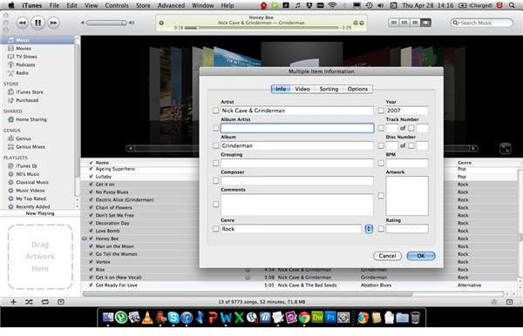Viewport: 523px width, 336px height.
Task: Open Podcasts in sidebar
Action: [x=25, y=64]
